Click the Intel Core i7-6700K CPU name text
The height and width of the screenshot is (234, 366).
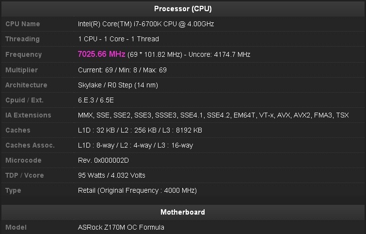click(x=146, y=24)
